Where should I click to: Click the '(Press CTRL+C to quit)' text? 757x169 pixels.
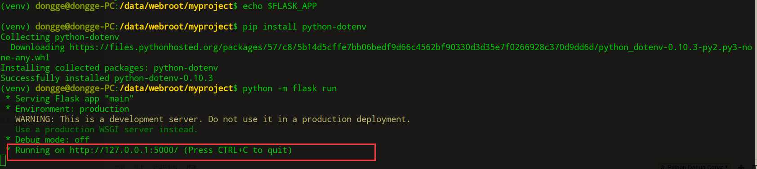tap(238, 150)
